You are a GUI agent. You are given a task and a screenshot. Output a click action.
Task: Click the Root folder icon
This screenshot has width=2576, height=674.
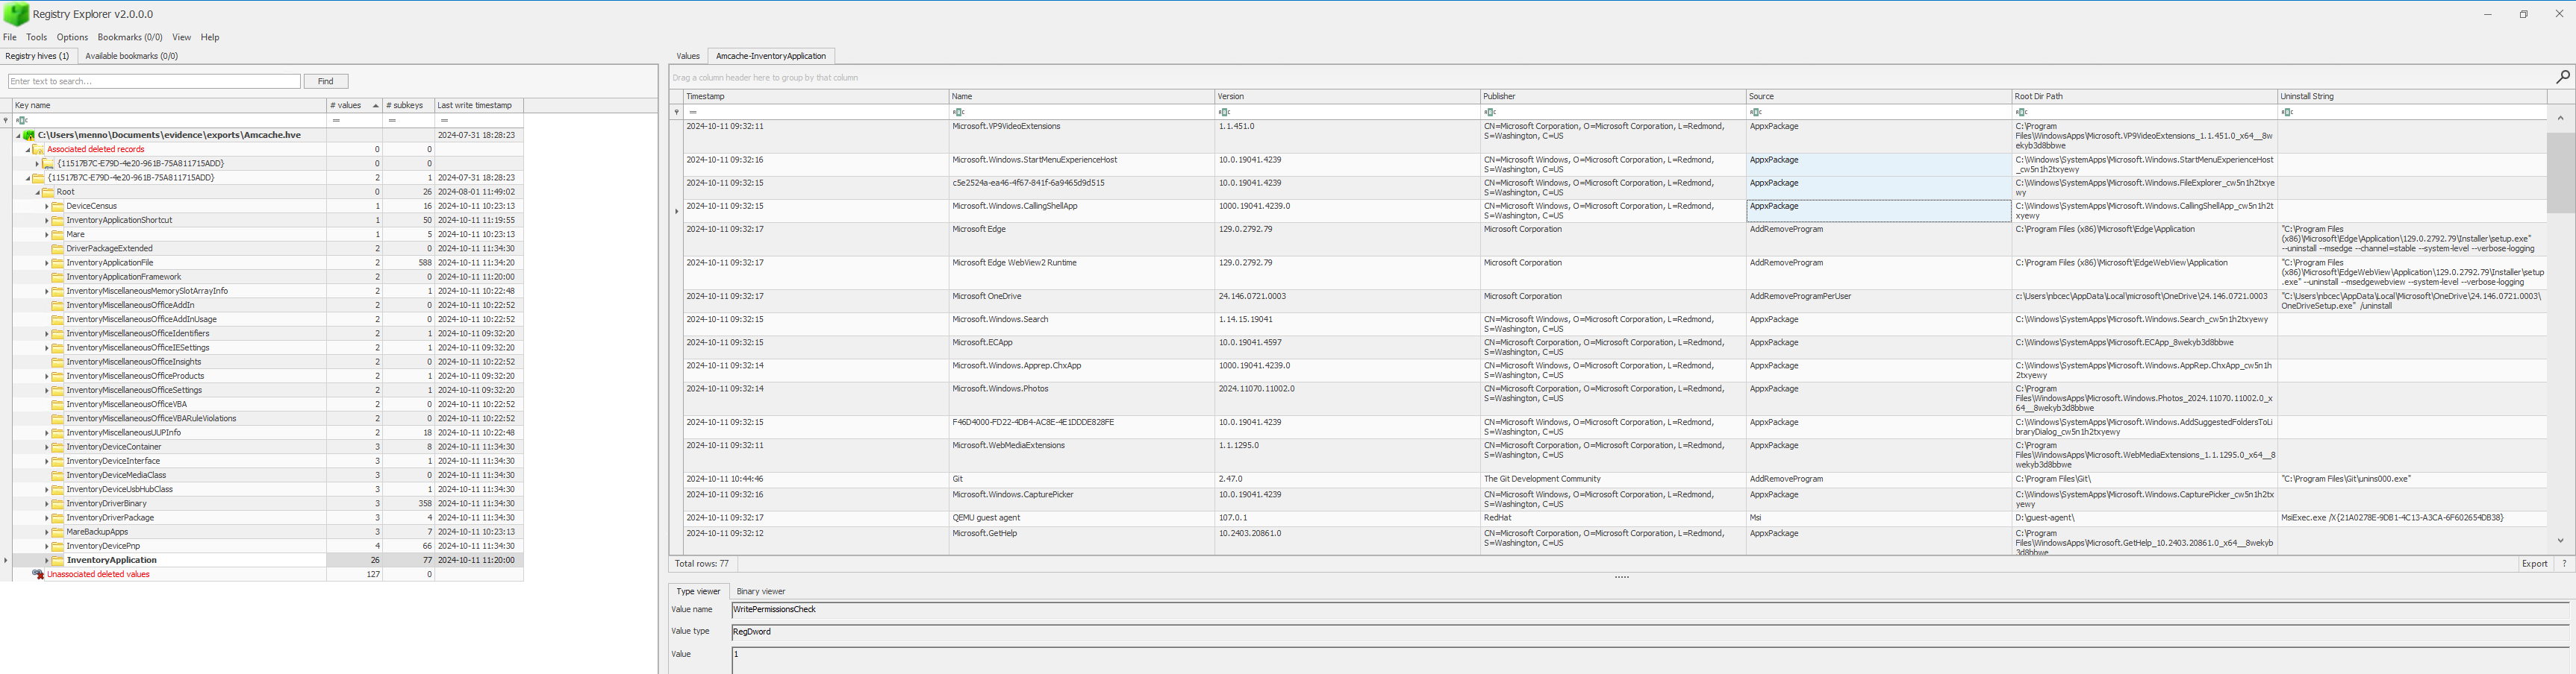pyautogui.click(x=49, y=192)
